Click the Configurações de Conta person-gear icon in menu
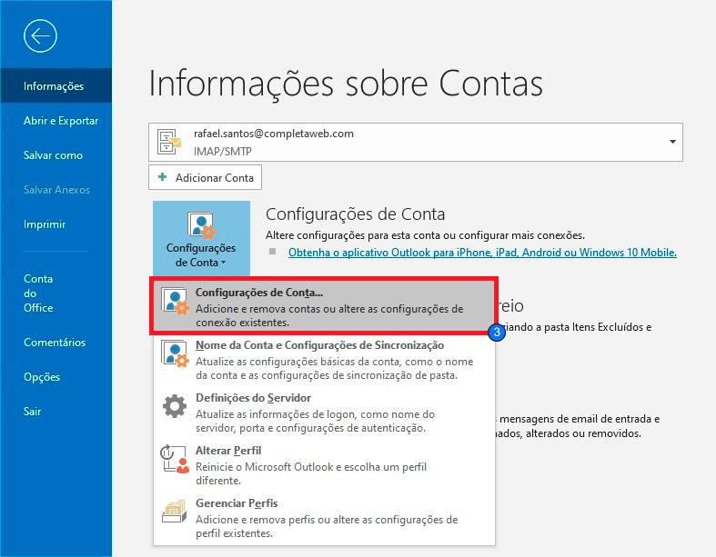 pos(174,303)
